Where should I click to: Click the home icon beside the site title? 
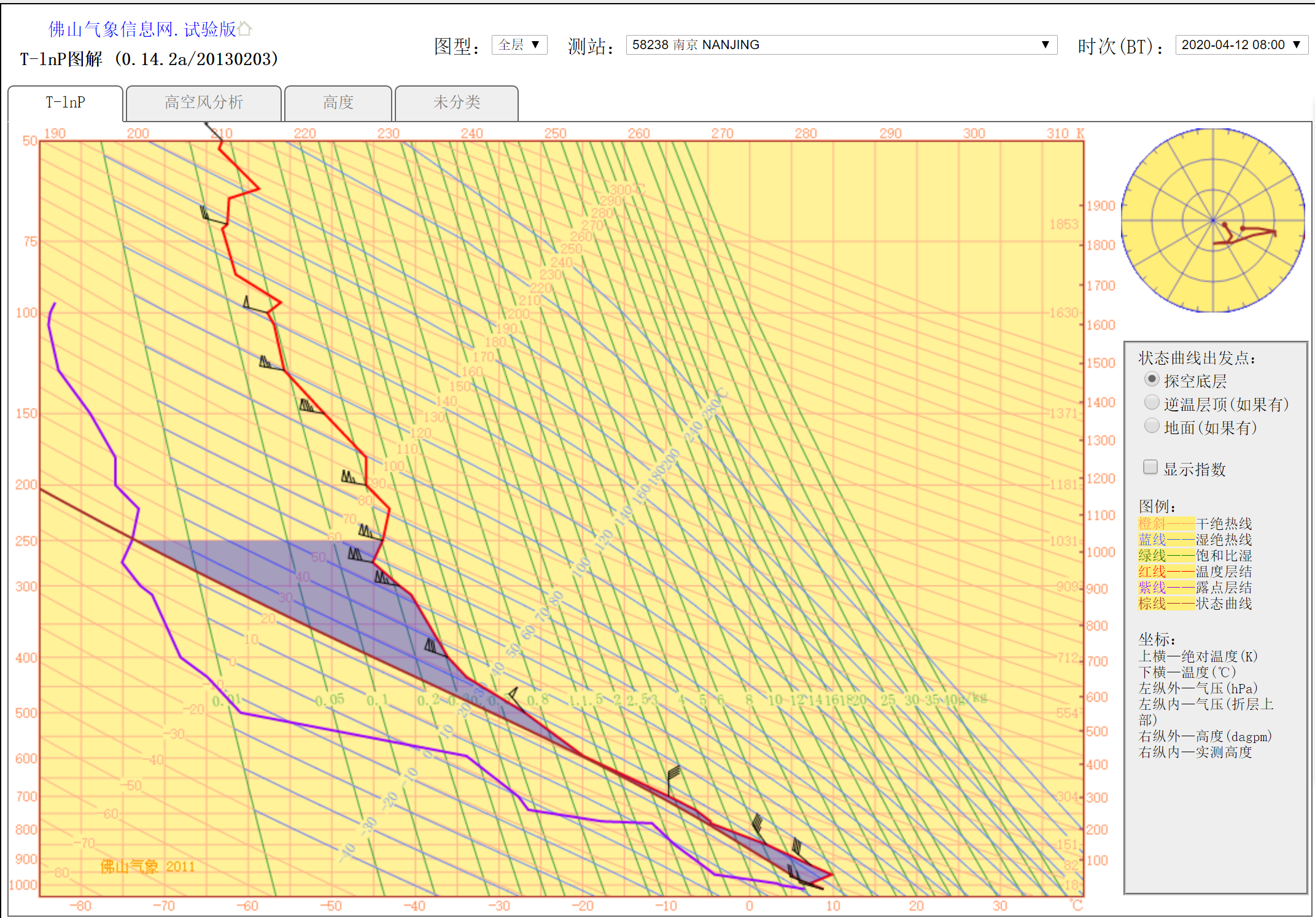245,28
